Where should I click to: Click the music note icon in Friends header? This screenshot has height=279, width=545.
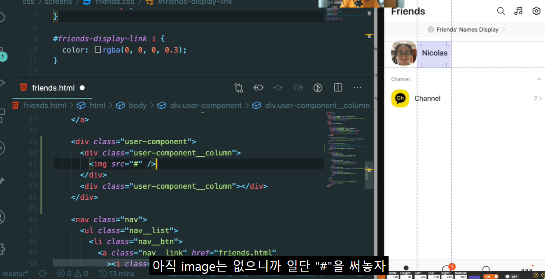519,11
